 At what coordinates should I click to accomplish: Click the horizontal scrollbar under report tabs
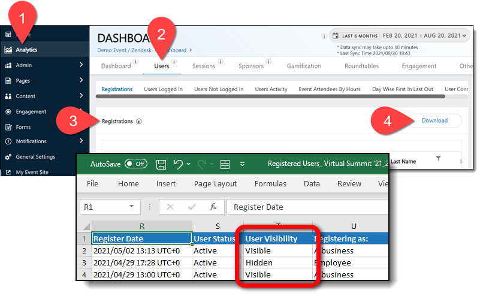point(270,96)
